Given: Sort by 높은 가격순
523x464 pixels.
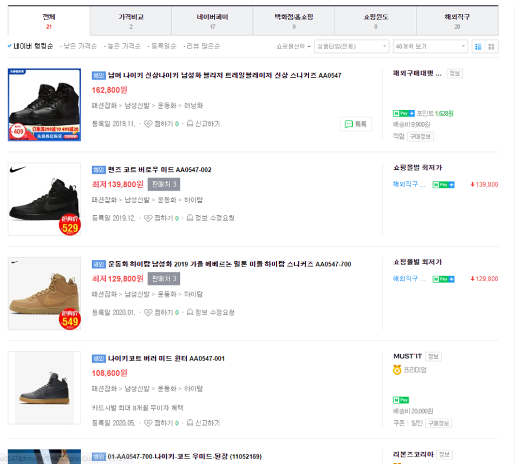Looking at the screenshot, I should [123, 47].
